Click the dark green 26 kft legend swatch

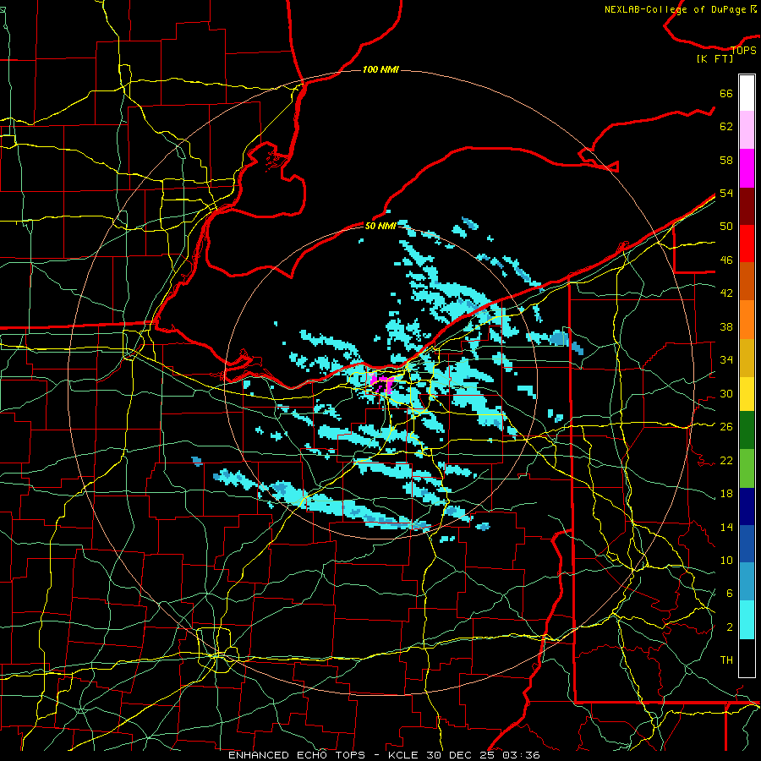pos(747,430)
